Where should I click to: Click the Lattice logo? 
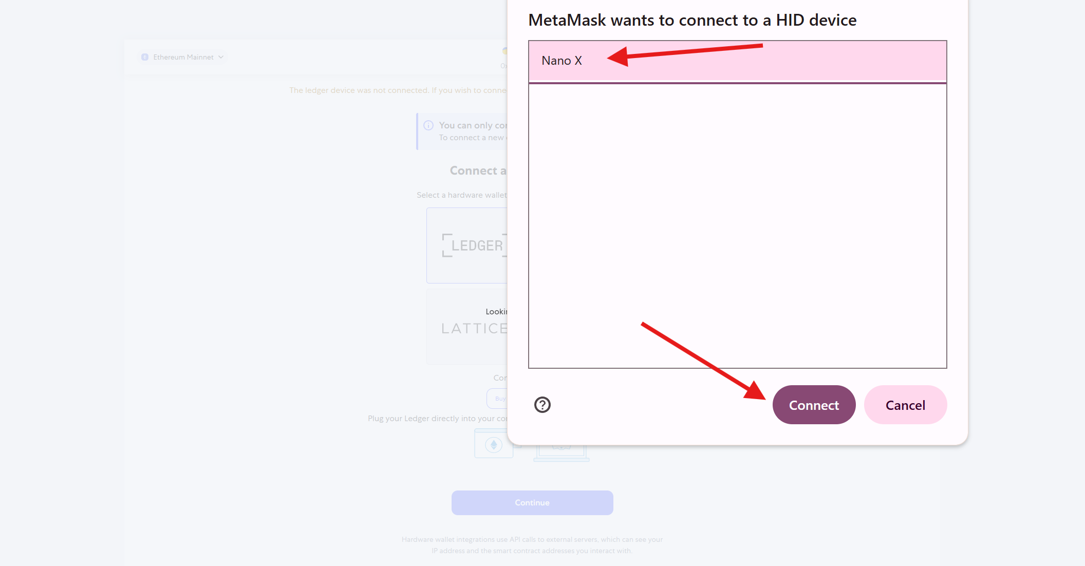click(473, 328)
